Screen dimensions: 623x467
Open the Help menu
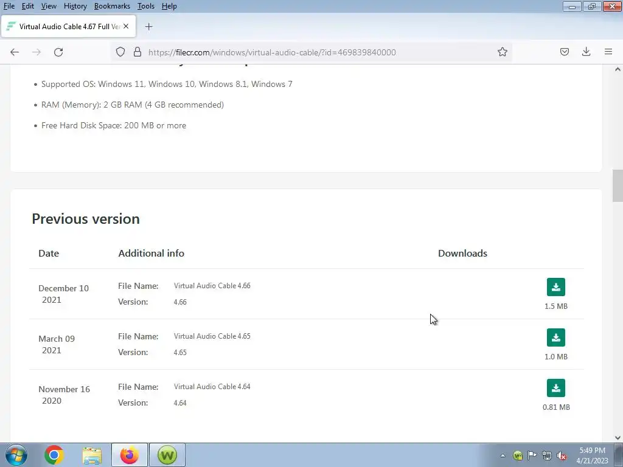click(169, 6)
